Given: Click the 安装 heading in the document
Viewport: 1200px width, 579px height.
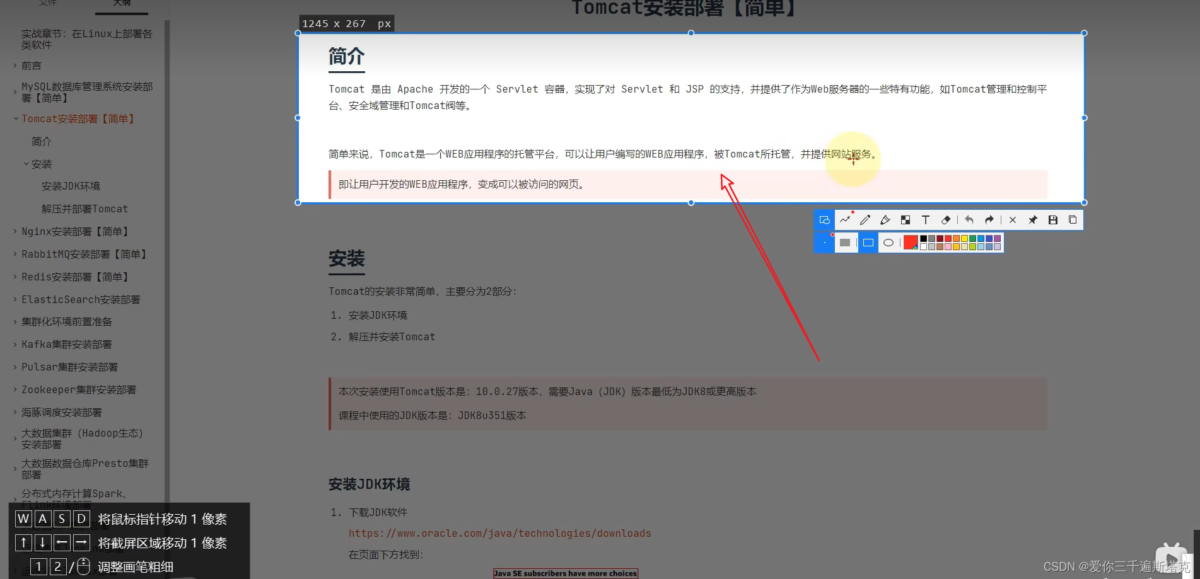Looking at the screenshot, I should click(346, 258).
